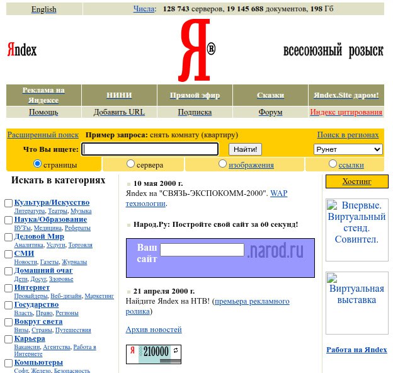The width and height of the screenshot is (393, 373).
Task: Open the Государство category link
Action: point(37,305)
